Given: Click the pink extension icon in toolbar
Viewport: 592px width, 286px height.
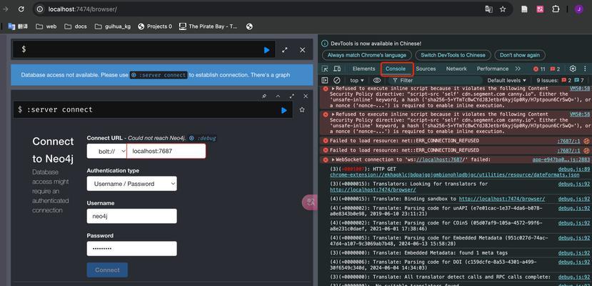Looking at the screenshot, I should (x=540, y=9).
